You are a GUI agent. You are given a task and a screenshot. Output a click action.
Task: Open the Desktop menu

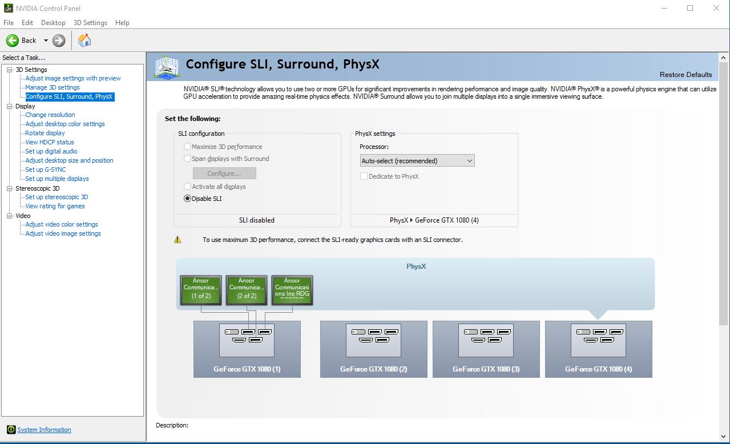pos(53,23)
